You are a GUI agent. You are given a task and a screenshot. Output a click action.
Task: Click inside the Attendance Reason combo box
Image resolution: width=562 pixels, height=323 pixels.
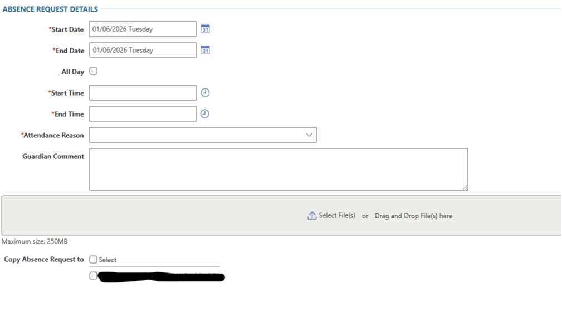[x=195, y=135]
